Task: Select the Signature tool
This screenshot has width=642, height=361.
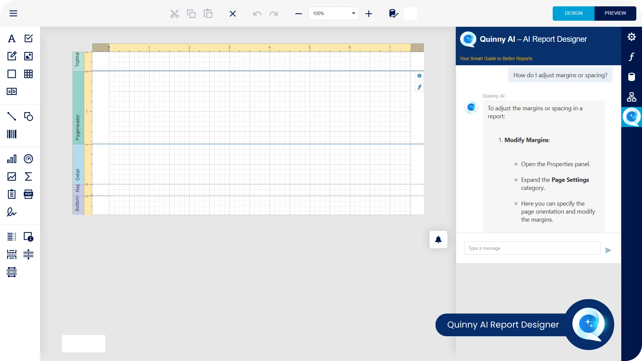Action: (12, 212)
